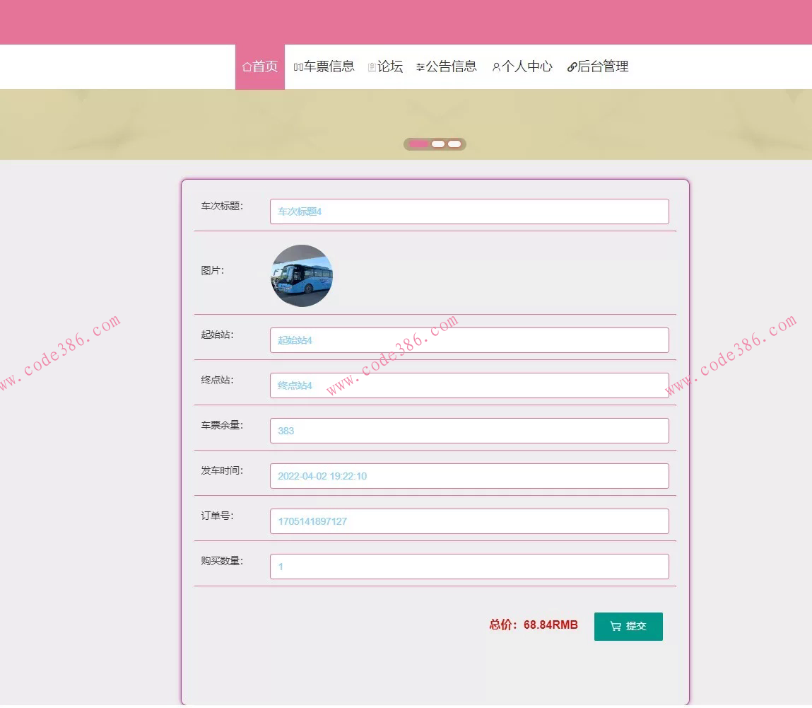Click the 购买数量 quantity field
The image size is (812, 708).
point(469,566)
